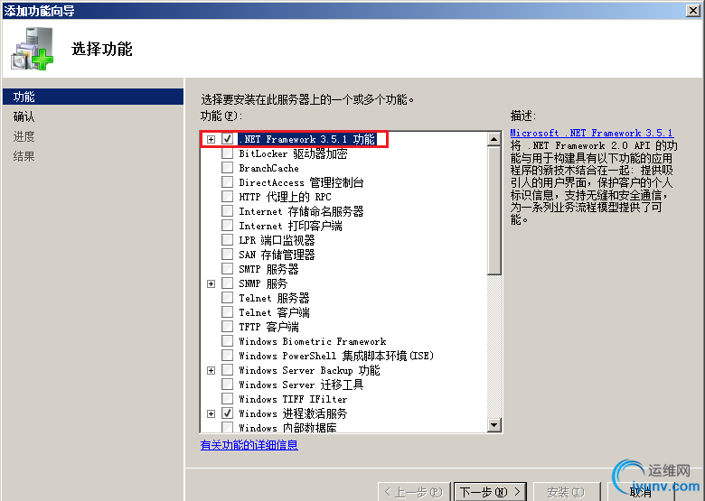
Task: Tick the TFTP 客户端 checkbox
Action: [x=228, y=327]
